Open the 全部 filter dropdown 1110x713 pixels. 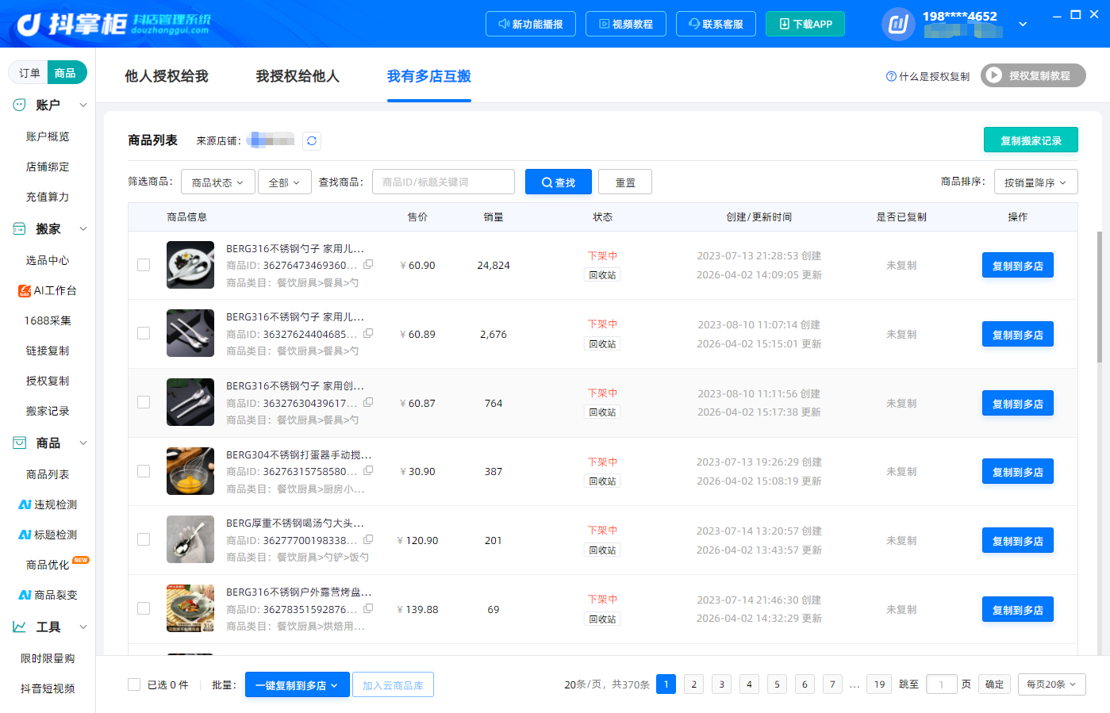(285, 182)
